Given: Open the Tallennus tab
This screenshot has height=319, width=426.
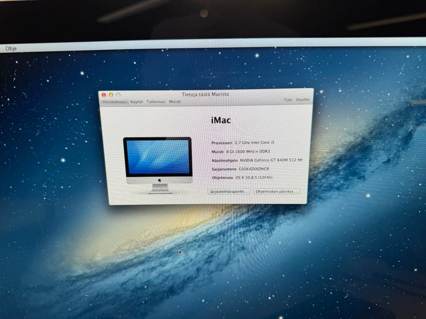Looking at the screenshot, I should pos(156,102).
